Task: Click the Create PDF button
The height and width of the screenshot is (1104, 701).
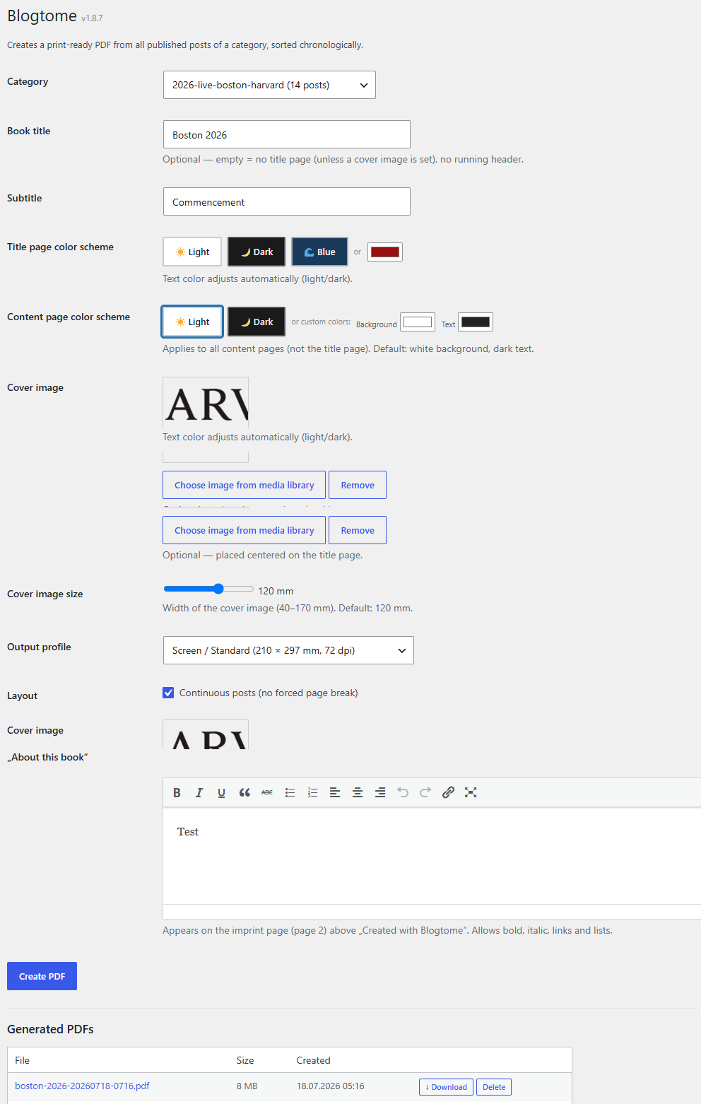Action: (42, 976)
